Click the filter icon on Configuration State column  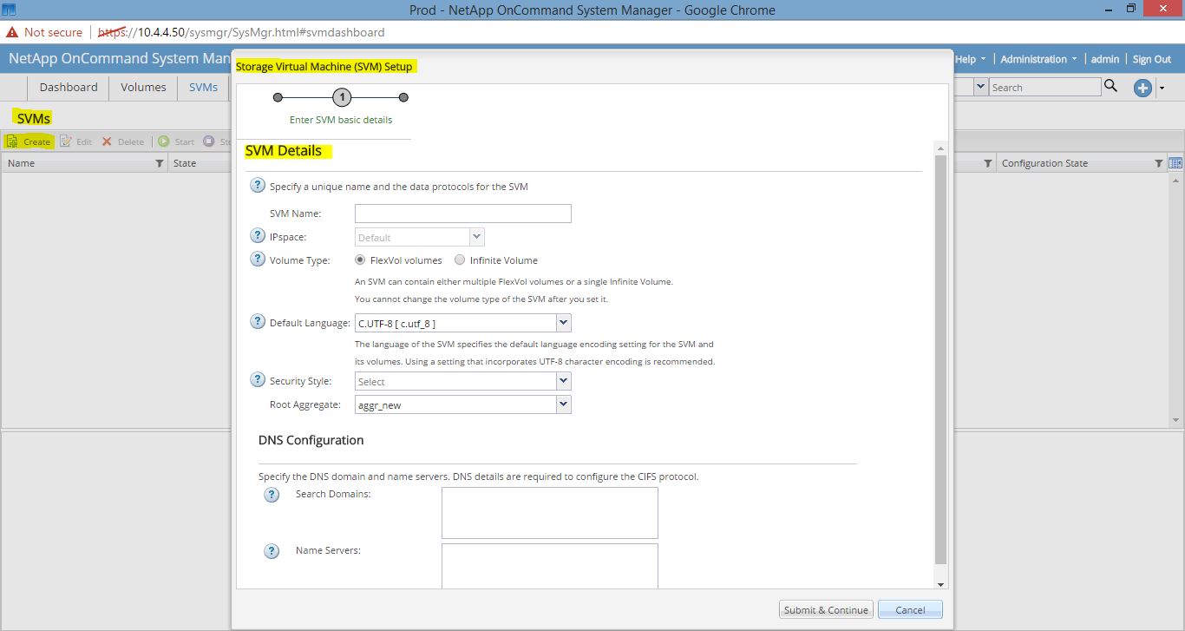pos(1160,163)
